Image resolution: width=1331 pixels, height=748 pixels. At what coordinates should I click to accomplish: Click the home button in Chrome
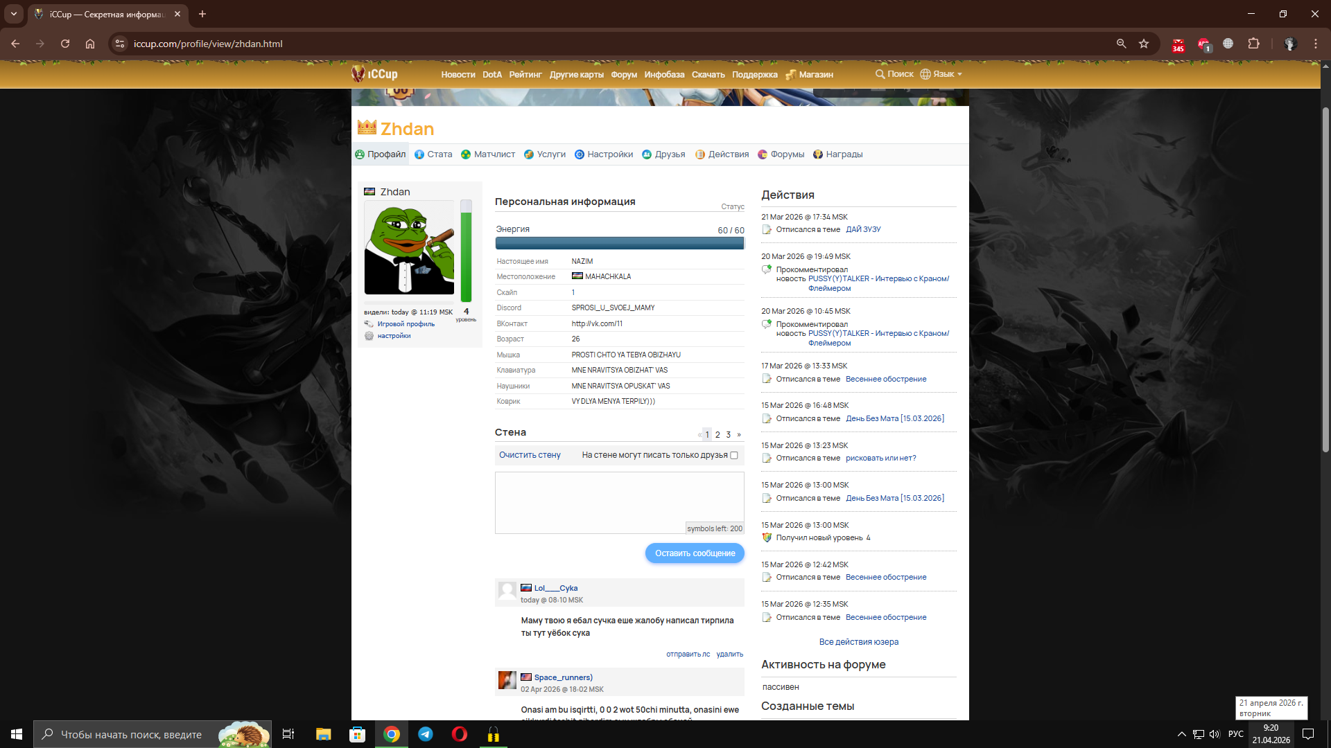[x=90, y=44]
